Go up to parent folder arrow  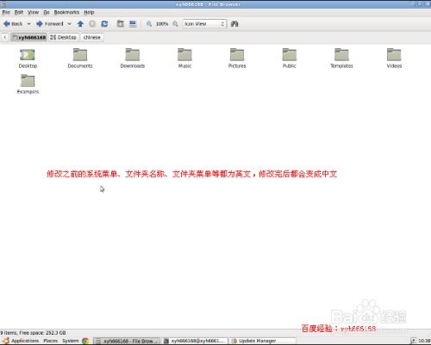point(80,24)
